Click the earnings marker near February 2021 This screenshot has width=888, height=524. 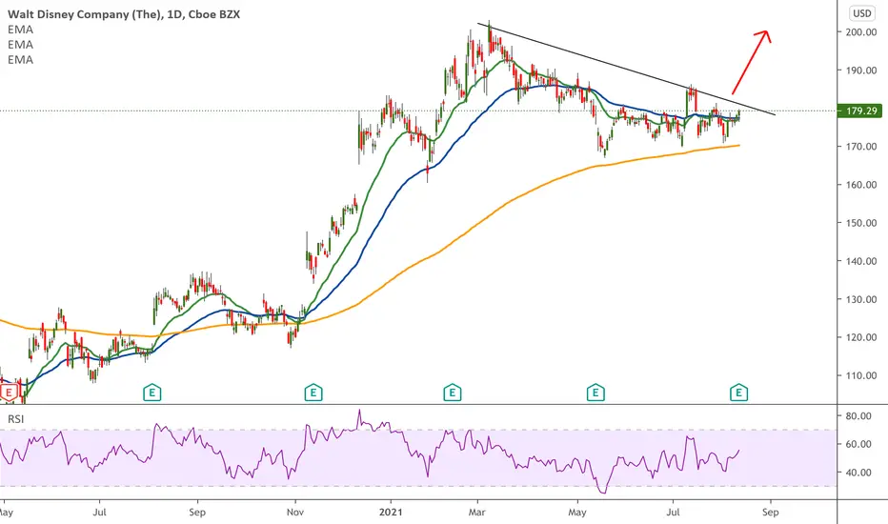(452, 392)
